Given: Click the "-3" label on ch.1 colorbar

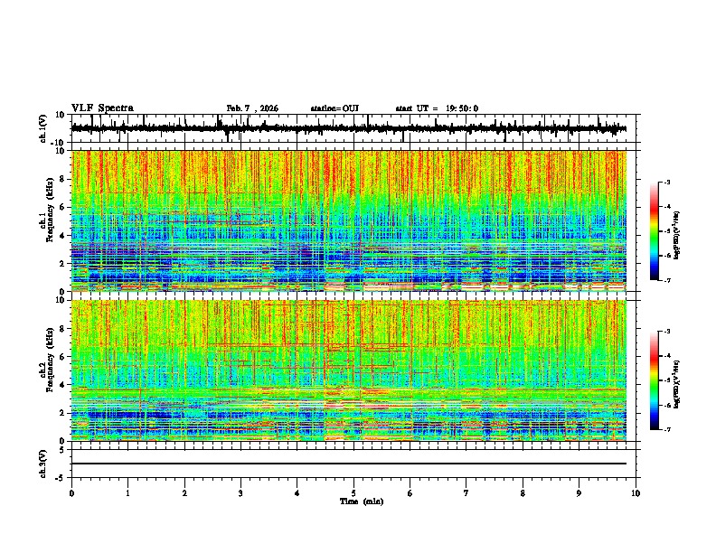Looking at the screenshot, I should click(x=667, y=183).
